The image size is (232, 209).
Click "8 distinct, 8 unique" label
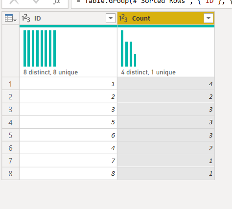tap(50, 72)
